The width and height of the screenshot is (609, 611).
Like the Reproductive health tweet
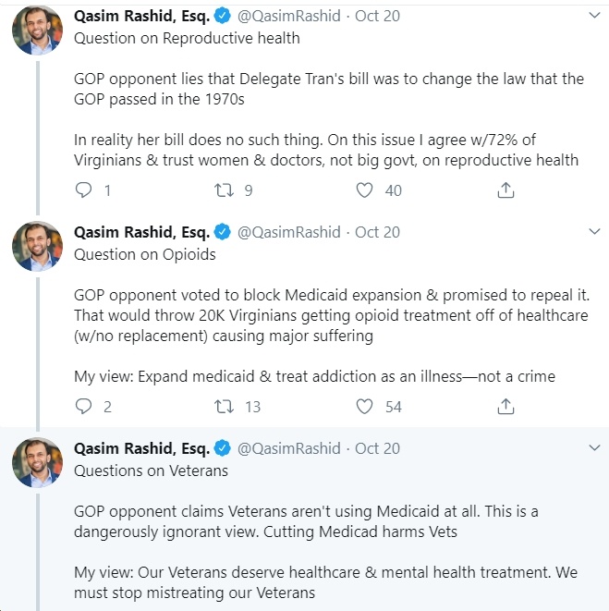[364, 190]
